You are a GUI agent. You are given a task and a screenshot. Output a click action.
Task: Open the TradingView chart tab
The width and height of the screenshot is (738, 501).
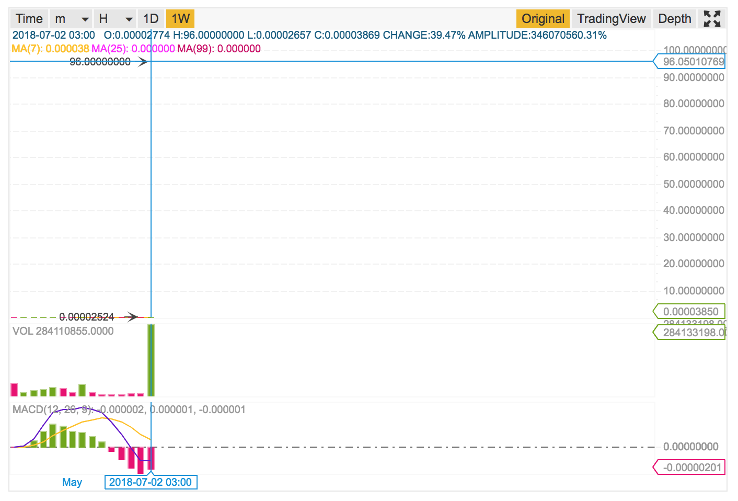click(x=611, y=19)
